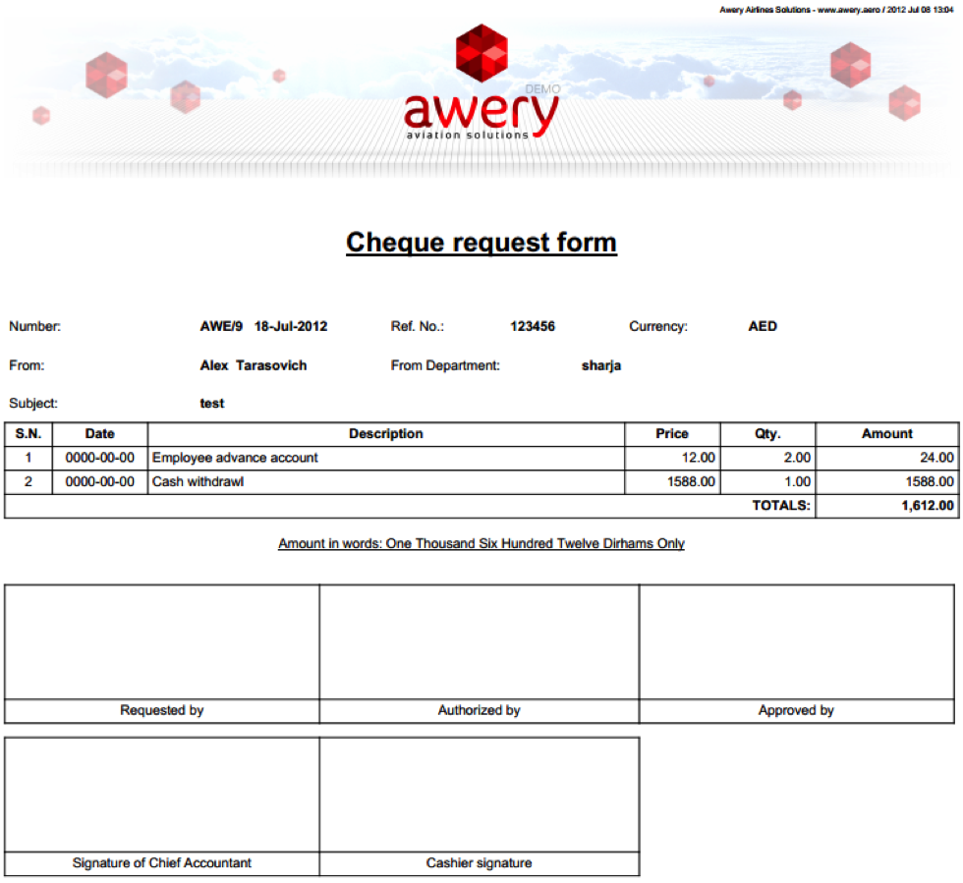Click inside the Approved by signature box
The width and height of the screenshot is (963, 883).
coord(796,642)
